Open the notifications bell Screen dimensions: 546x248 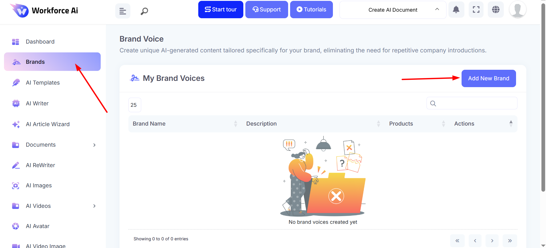tap(456, 10)
